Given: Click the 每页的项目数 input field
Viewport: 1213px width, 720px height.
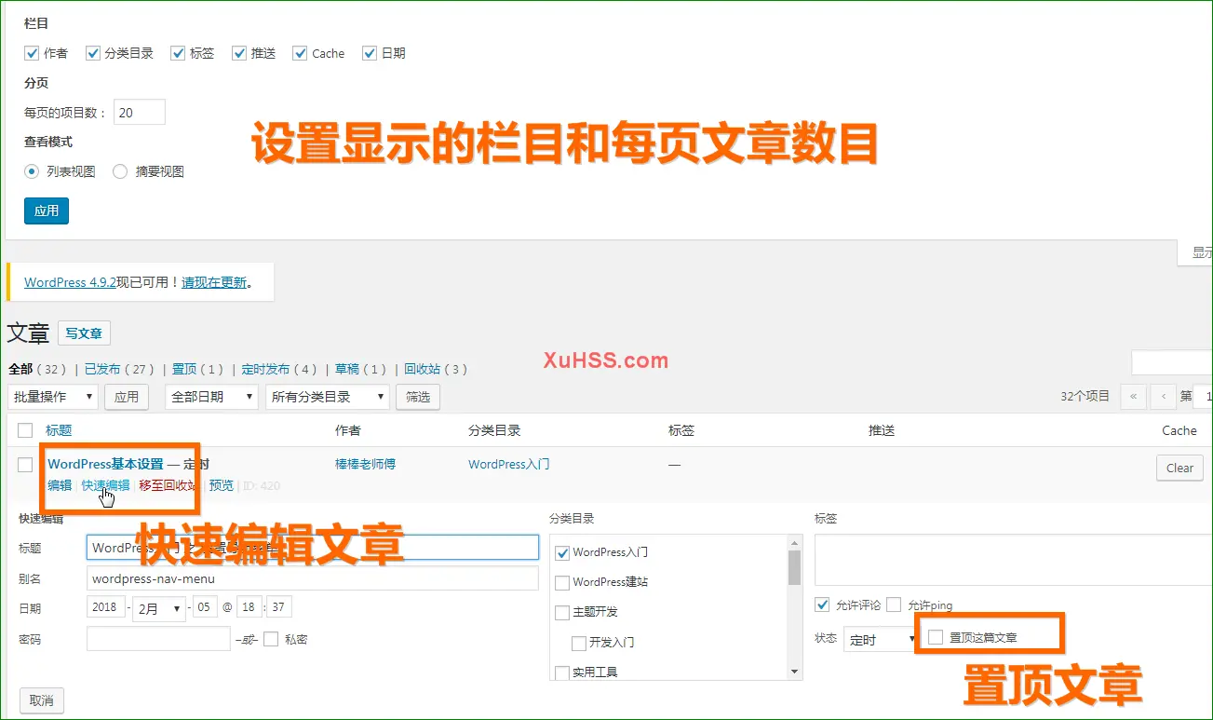Looking at the screenshot, I should tap(139, 113).
